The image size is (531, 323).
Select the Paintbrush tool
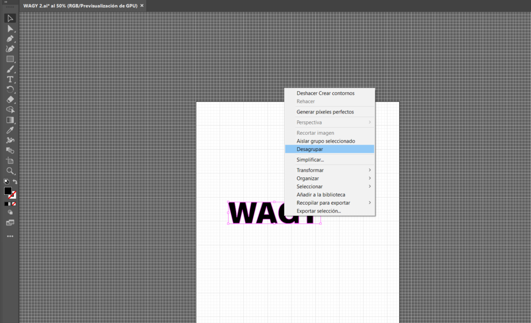[x=10, y=69]
